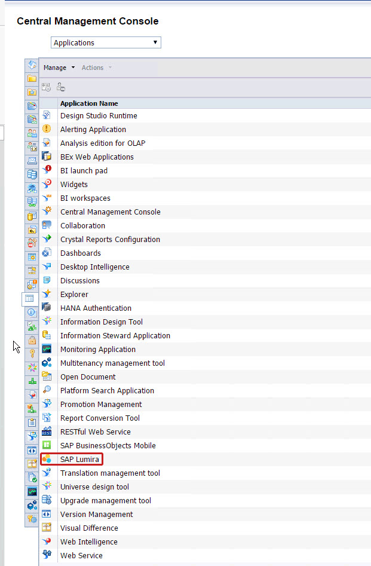Screen dimensions: 371x566
Task: Click the SAP Lumira application icon
Action: point(47,460)
